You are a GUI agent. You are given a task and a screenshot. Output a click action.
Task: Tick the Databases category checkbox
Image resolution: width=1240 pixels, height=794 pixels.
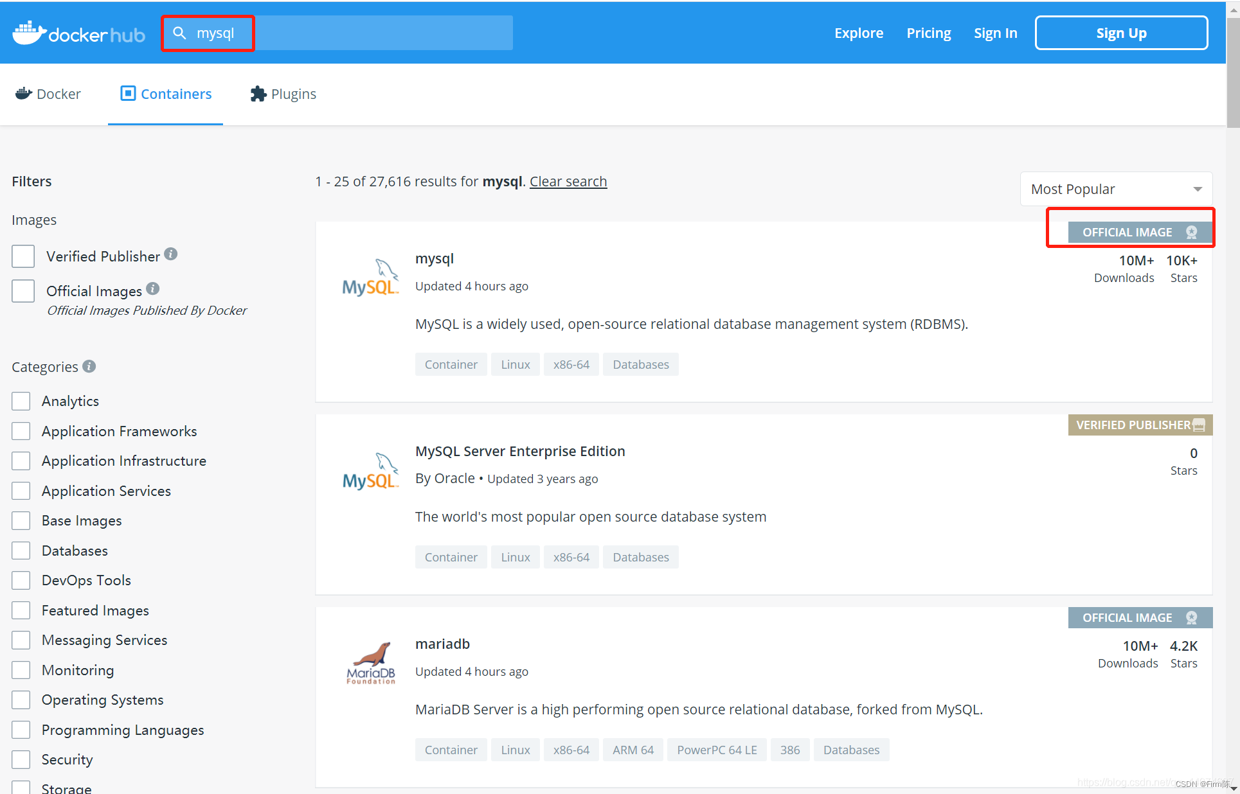(21, 551)
